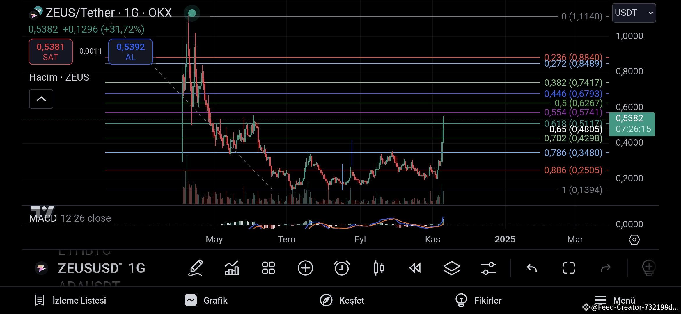Image resolution: width=681 pixels, height=314 pixels.
Task: Open the İzleme Listesi tab
Action: pos(70,300)
